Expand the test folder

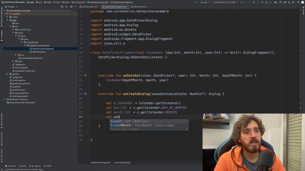click(13, 61)
